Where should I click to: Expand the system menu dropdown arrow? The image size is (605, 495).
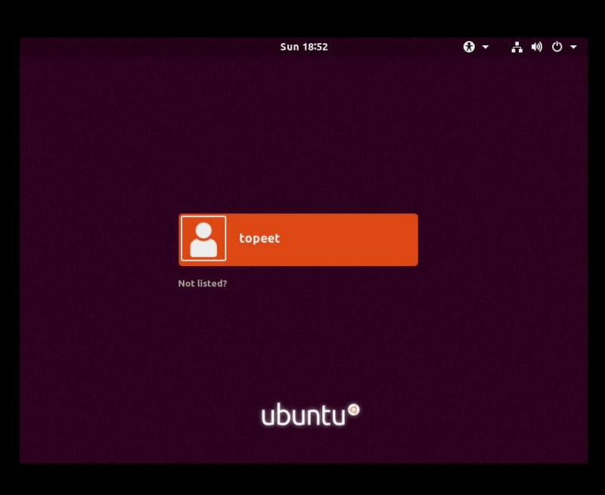point(573,47)
